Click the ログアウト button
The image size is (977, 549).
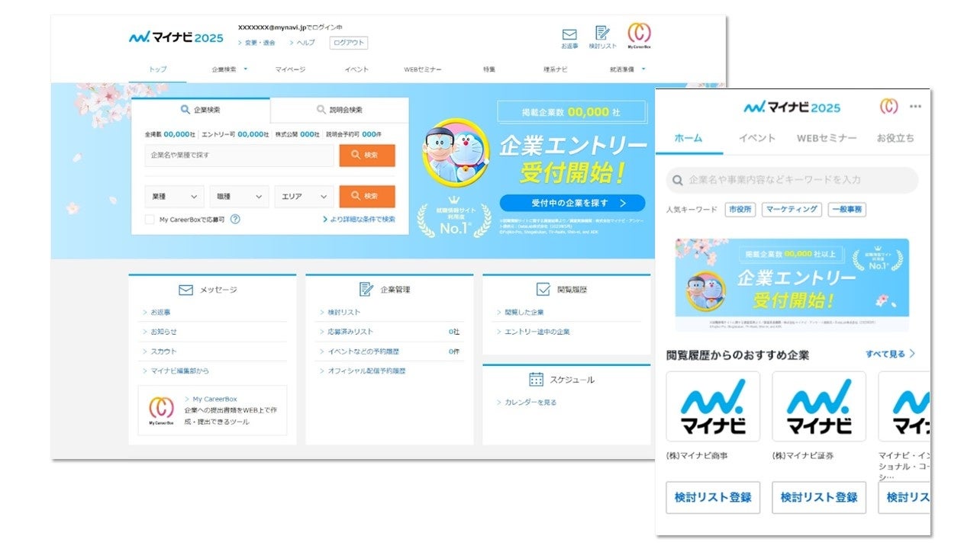(348, 43)
